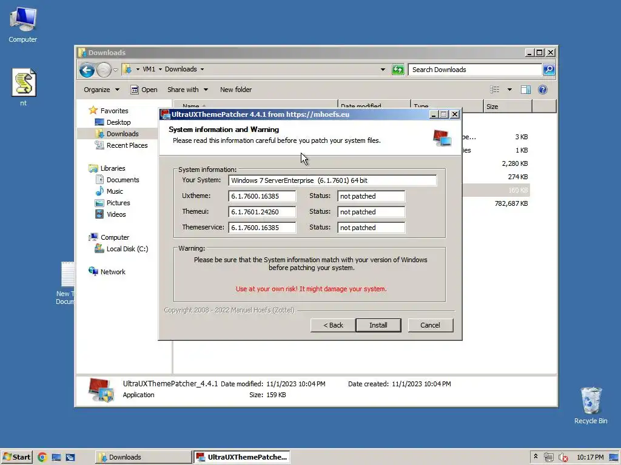The image size is (621, 465).
Task: Click the Install button in UltraUXThemePatcher
Action: click(x=378, y=325)
